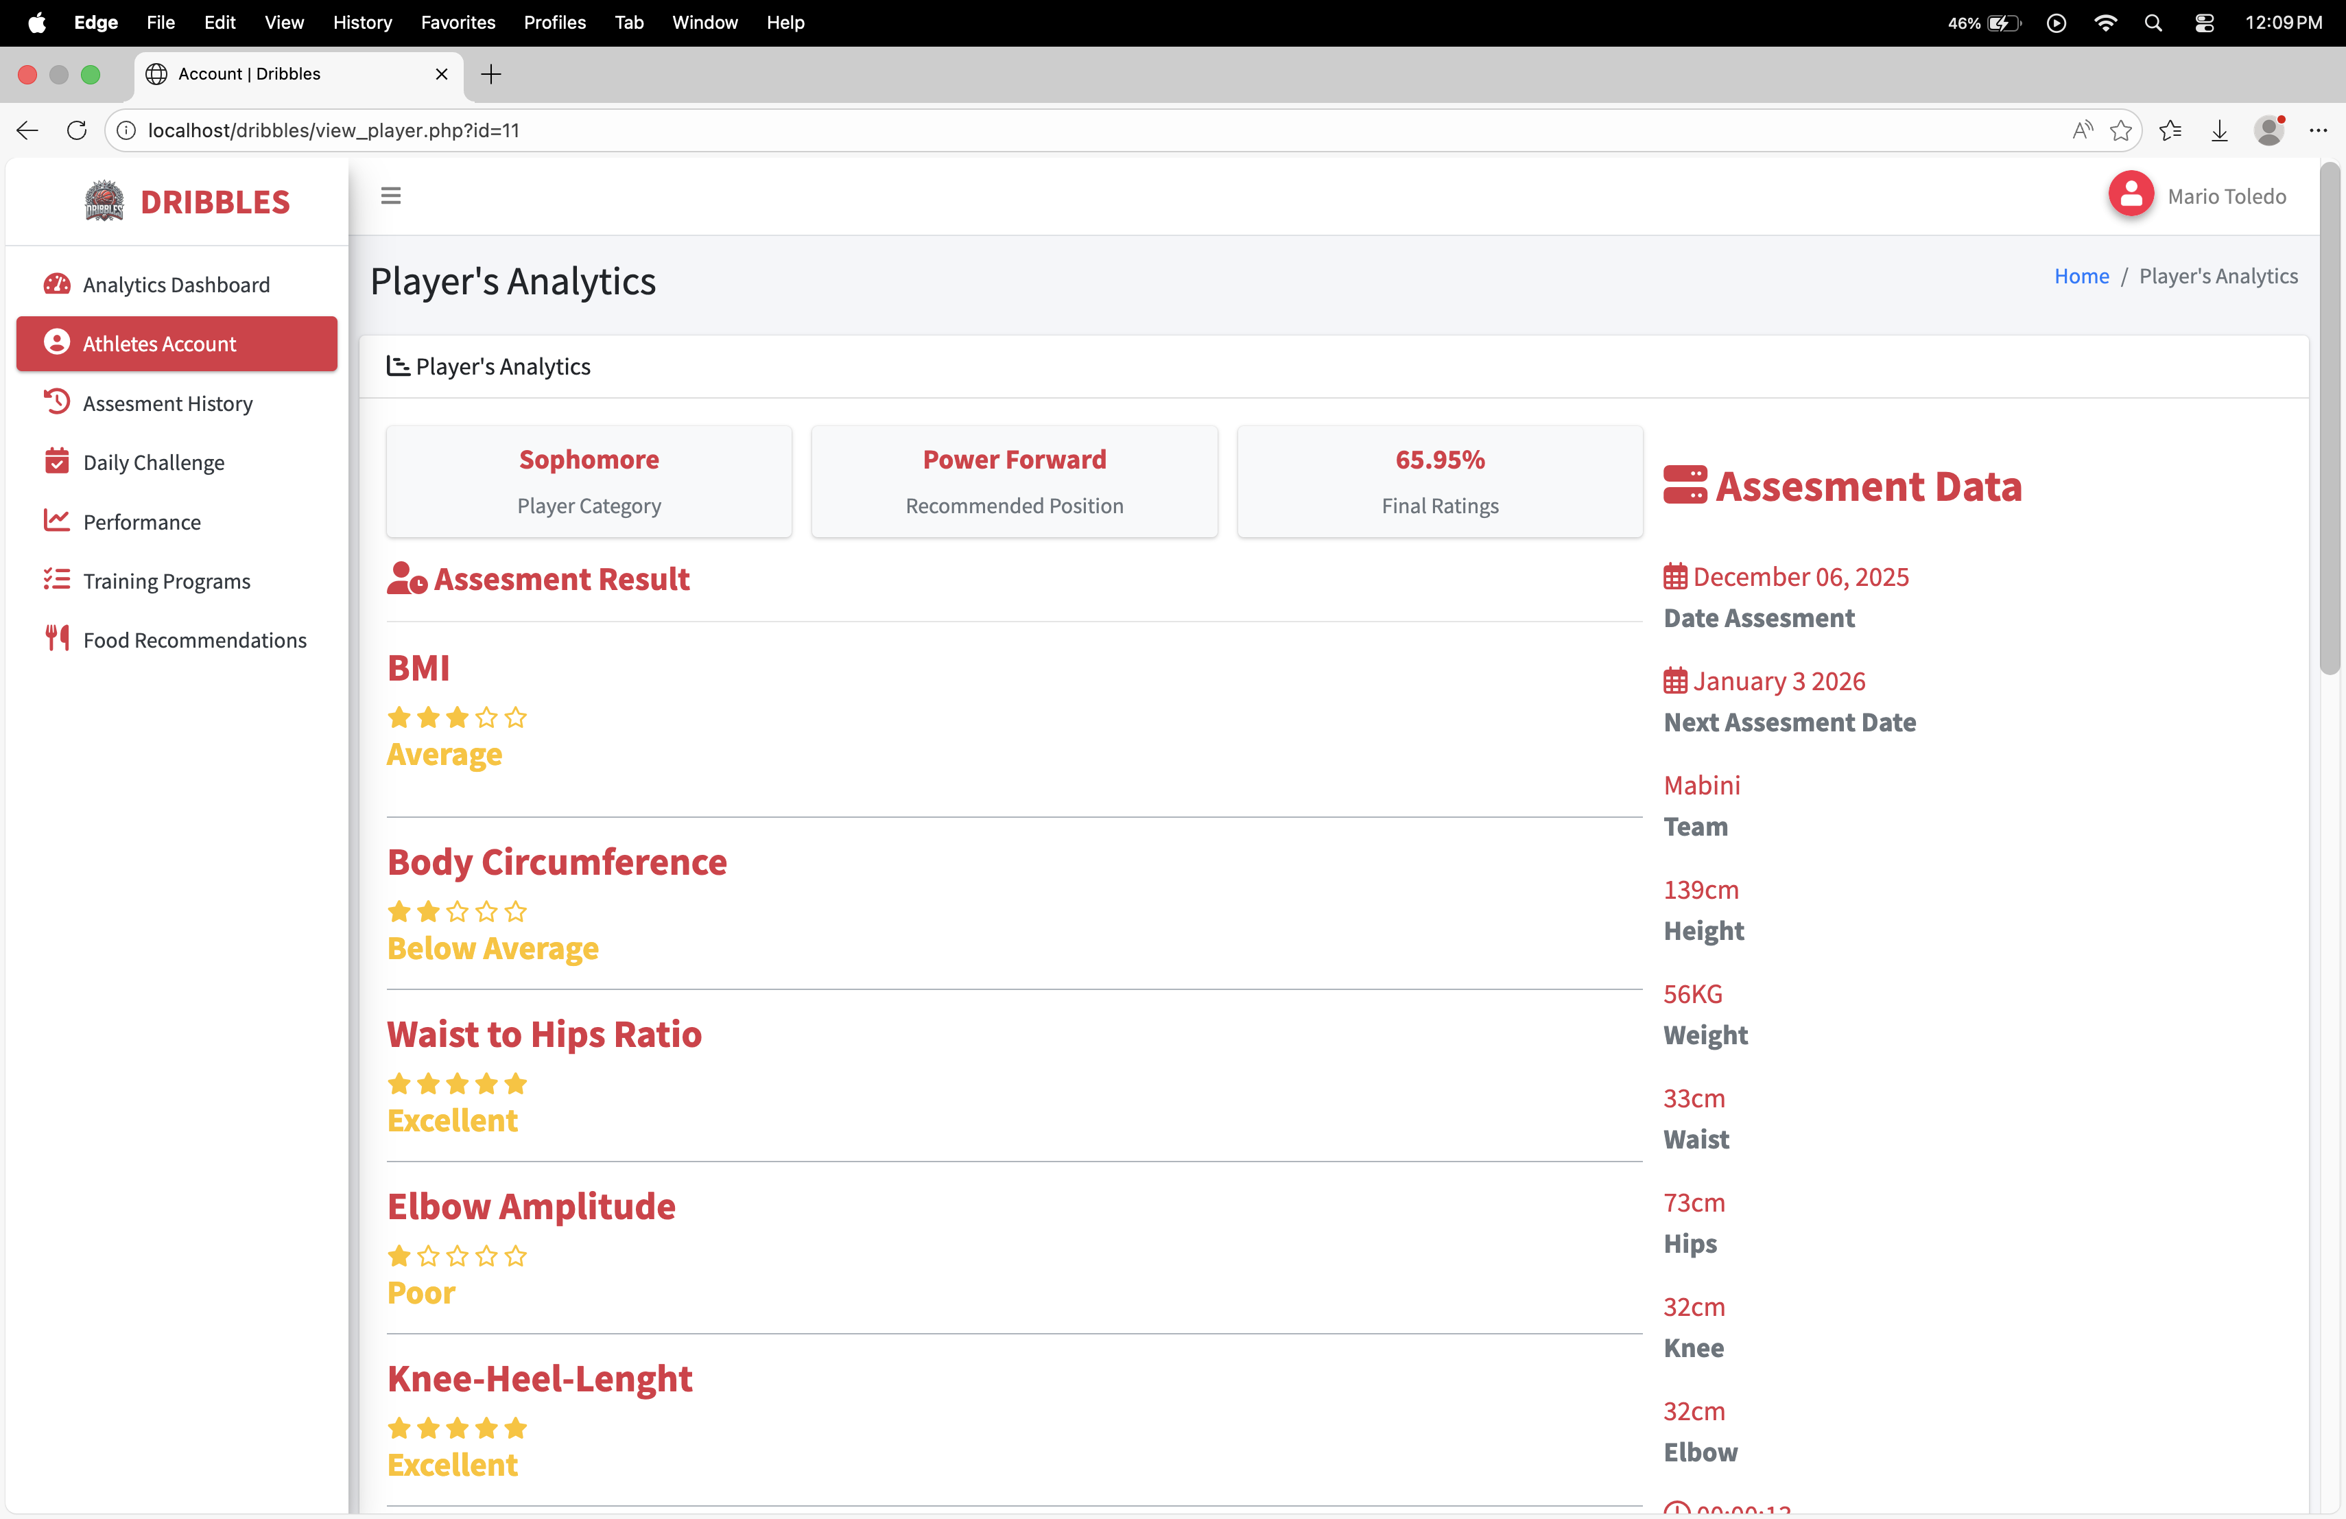The height and width of the screenshot is (1519, 2346).
Task: Open browser Settings and more ellipsis
Action: pyautogui.click(x=2317, y=130)
